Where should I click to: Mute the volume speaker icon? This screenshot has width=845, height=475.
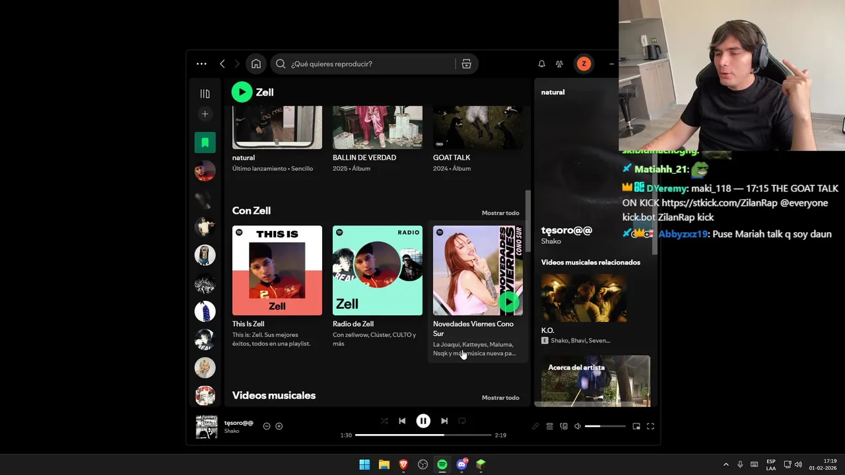(578, 426)
